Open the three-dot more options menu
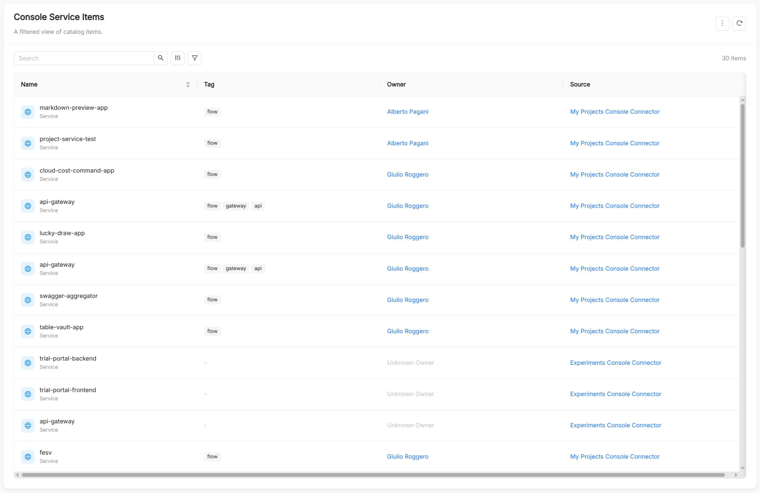 click(x=722, y=23)
